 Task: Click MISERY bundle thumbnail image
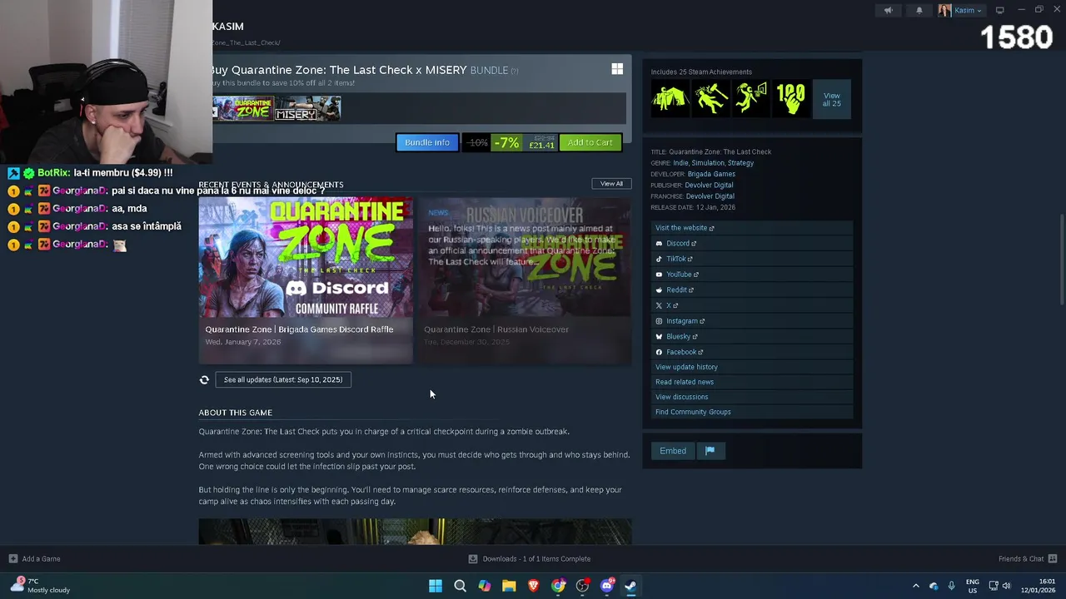pos(307,108)
